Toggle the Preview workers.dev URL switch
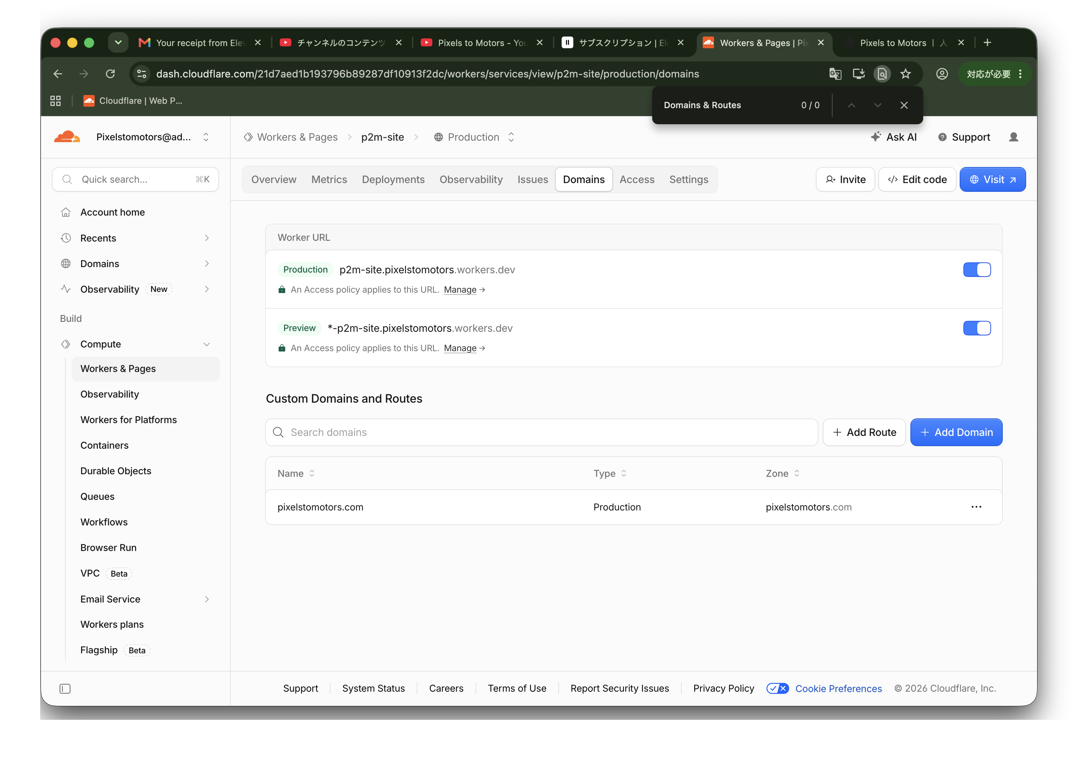The width and height of the screenshot is (1078, 760). [x=976, y=328]
